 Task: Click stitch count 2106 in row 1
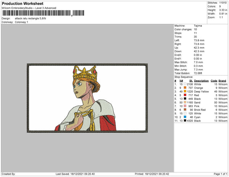click(190, 84)
